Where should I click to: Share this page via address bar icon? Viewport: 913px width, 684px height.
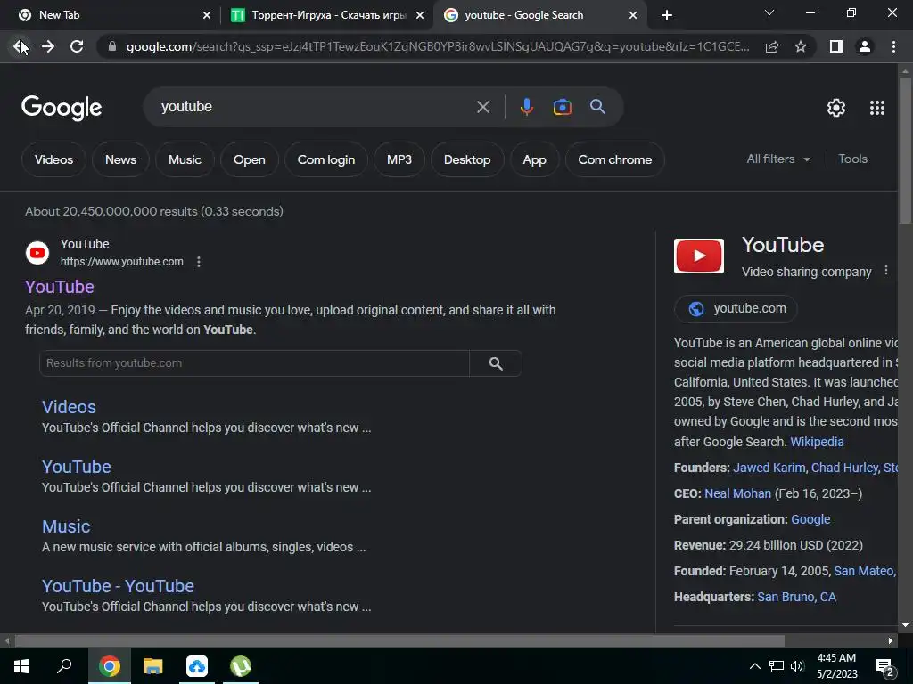click(772, 46)
